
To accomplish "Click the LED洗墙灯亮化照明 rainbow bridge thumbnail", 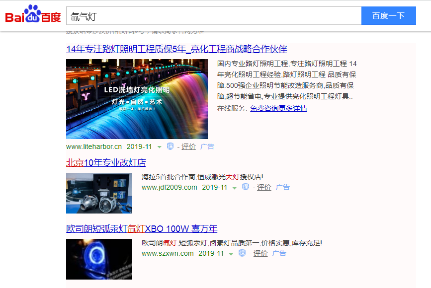I will (x=137, y=99).
